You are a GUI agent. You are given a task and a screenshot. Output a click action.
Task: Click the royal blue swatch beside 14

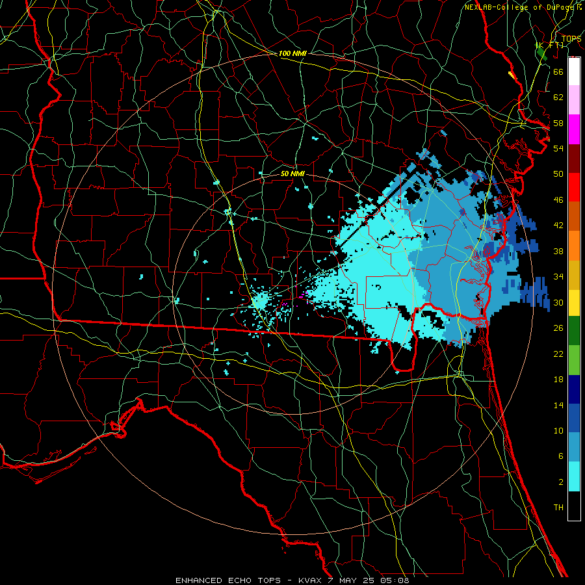coord(574,418)
